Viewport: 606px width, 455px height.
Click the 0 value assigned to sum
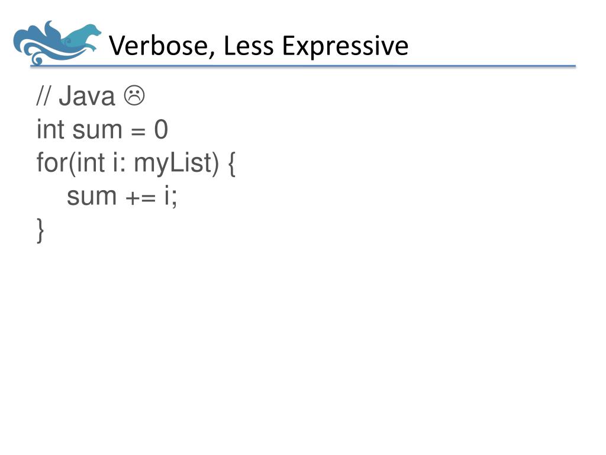coord(161,130)
